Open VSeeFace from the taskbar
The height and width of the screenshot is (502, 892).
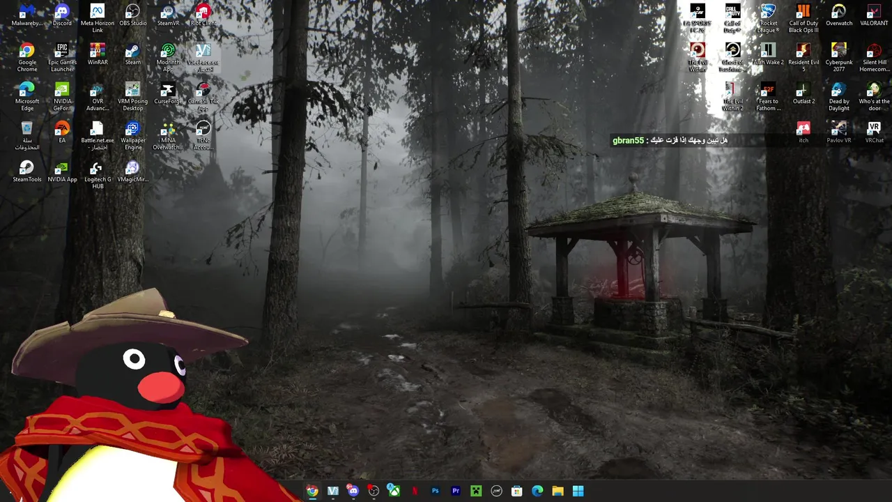332,491
